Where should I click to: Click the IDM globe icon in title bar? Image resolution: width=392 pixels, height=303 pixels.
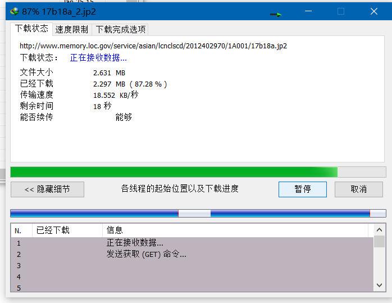pos(15,11)
